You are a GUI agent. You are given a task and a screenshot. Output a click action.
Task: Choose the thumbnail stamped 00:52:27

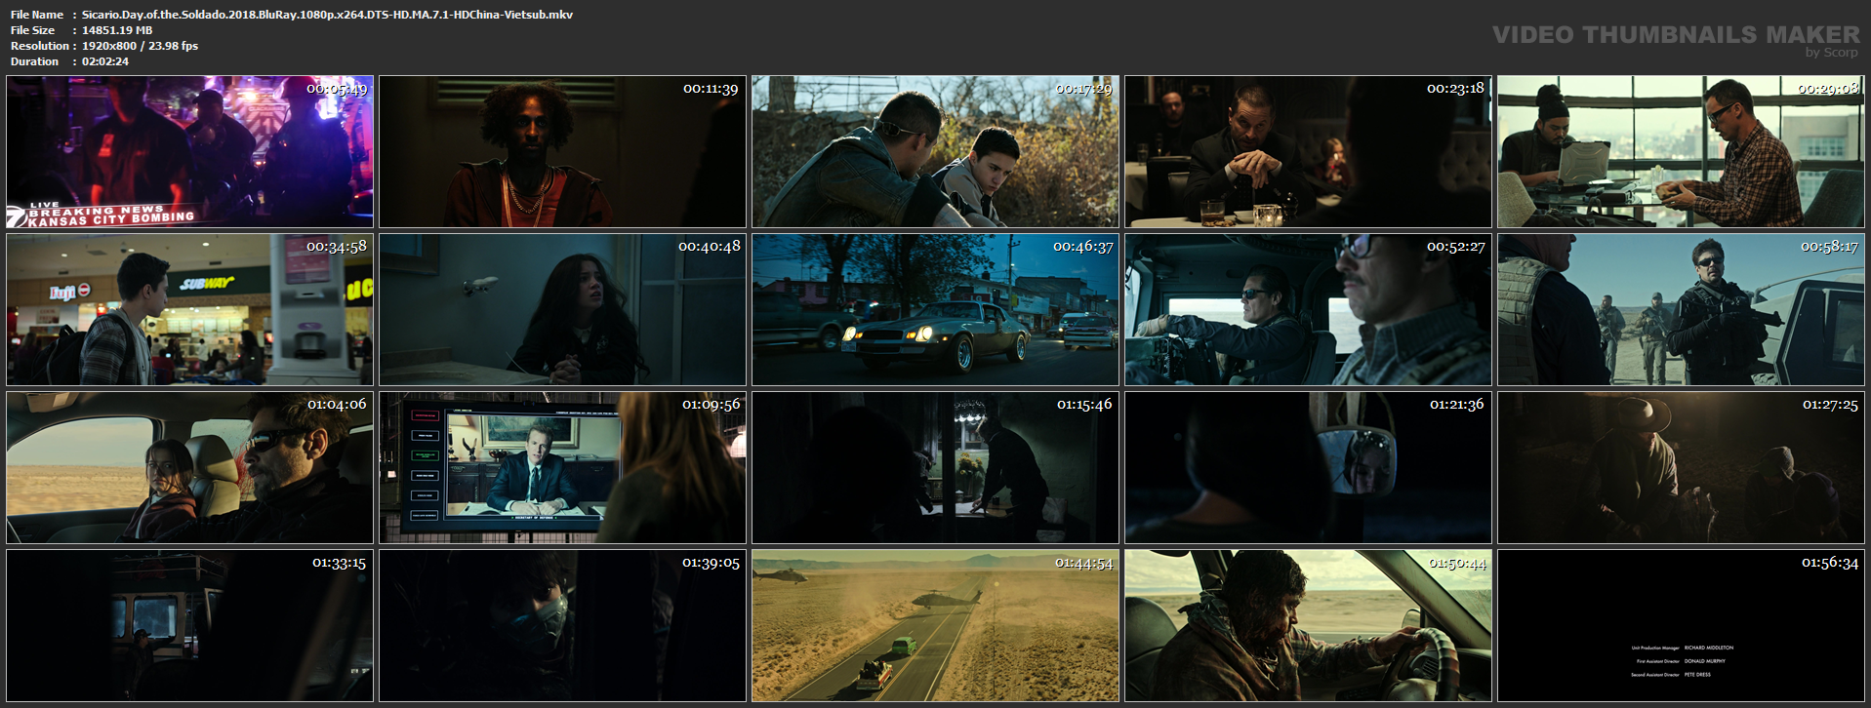click(x=1308, y=310)
